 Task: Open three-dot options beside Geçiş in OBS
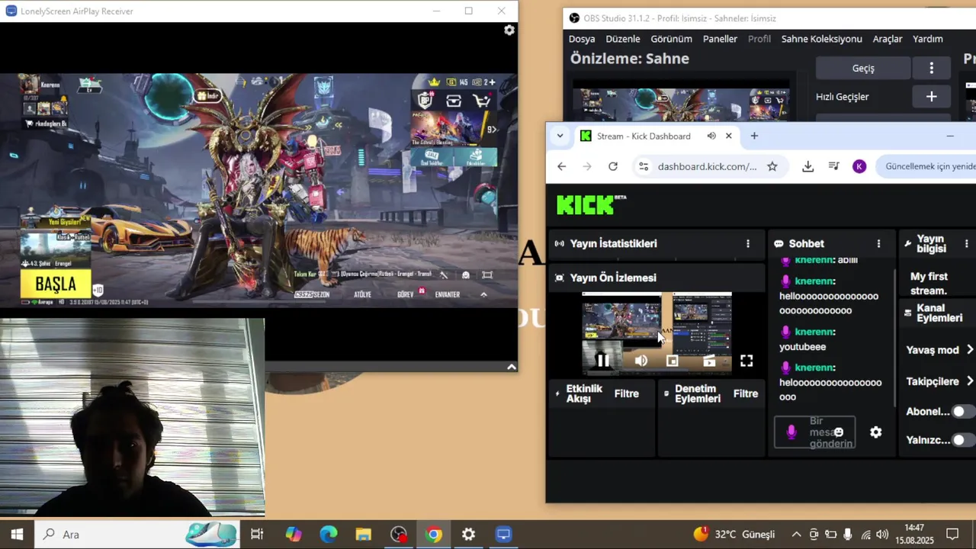pyautogui.click(x=931, y=68)
